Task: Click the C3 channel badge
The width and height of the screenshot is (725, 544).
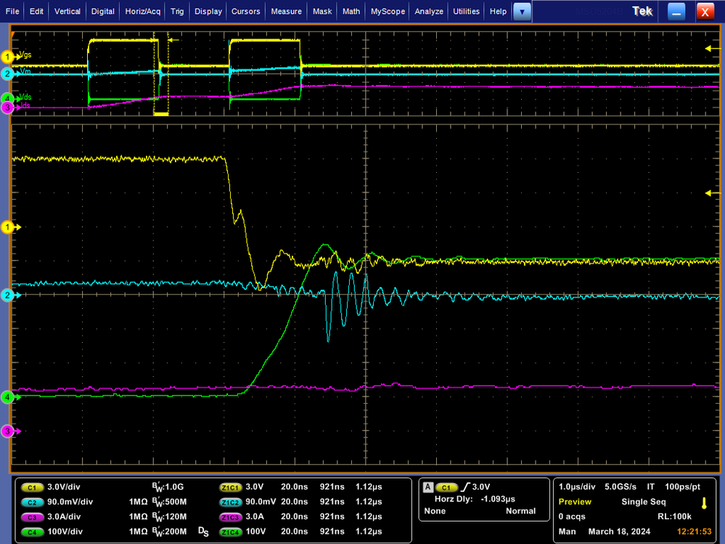Action: click(32, 516)
